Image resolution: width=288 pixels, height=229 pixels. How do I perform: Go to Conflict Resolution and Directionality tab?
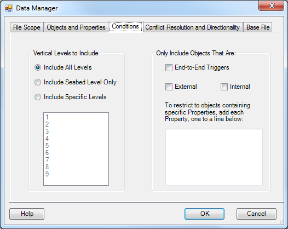193,27
